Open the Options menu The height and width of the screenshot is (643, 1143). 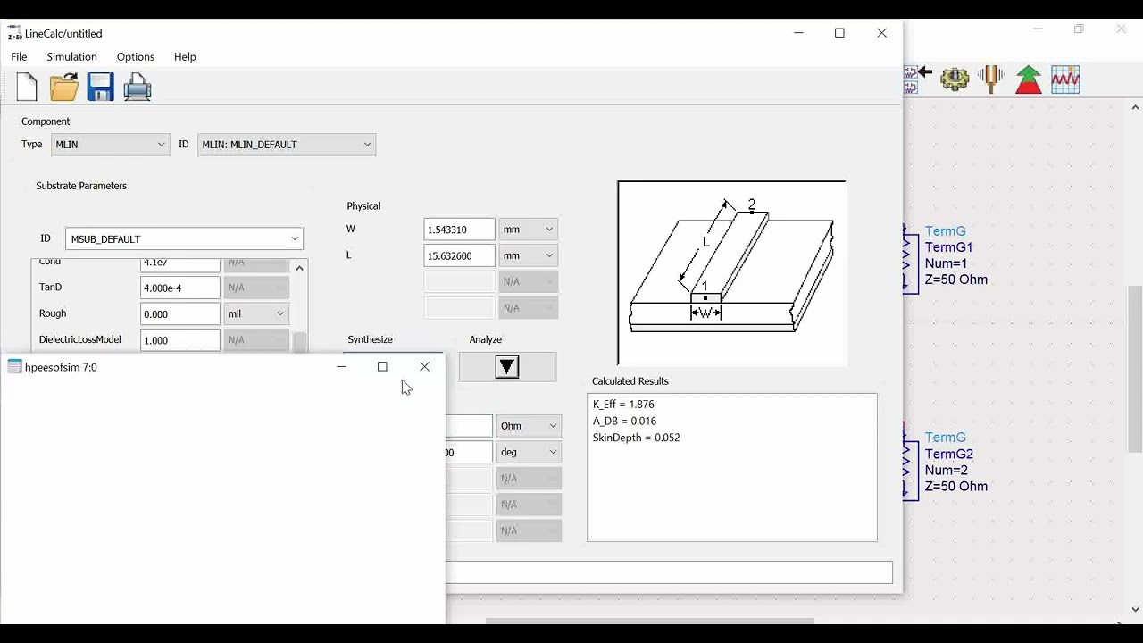(x=136, y=56)
